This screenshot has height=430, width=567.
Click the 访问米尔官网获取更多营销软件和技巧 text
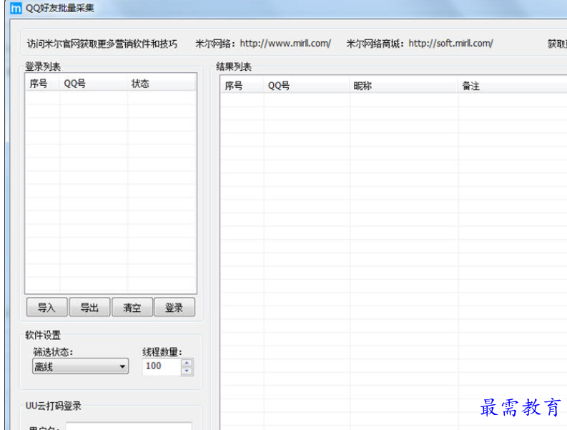click(102, 44)
